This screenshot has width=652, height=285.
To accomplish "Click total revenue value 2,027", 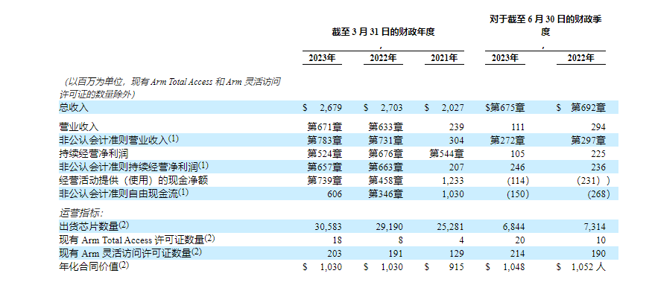I will [x=452, y=108].
